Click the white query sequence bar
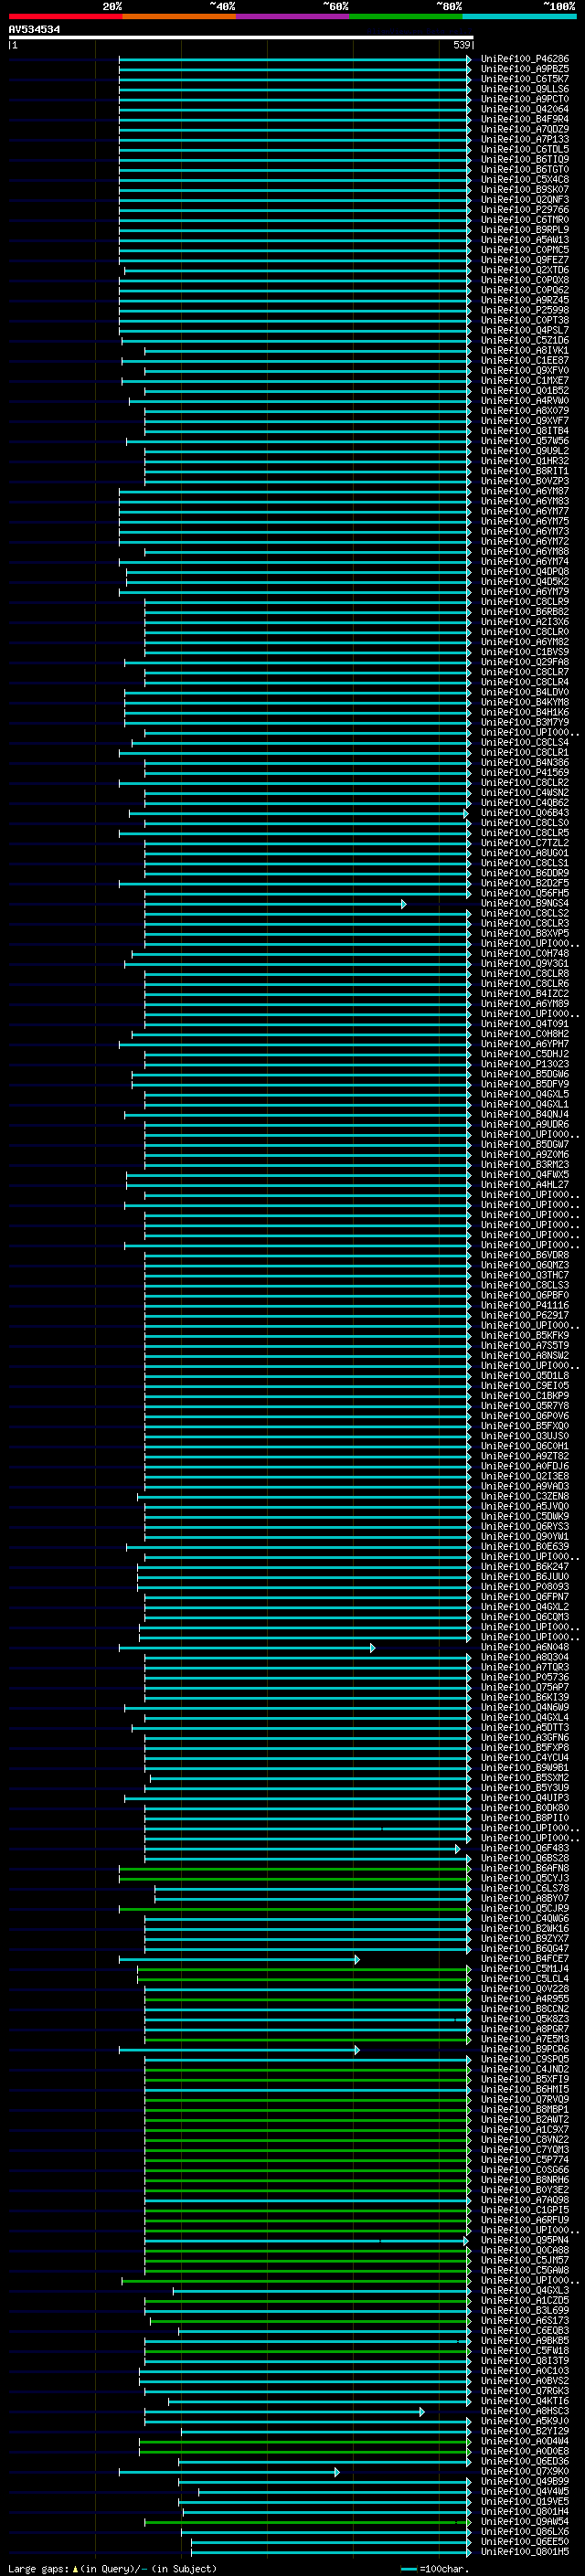585x2576 pixels. pos(241,37)
